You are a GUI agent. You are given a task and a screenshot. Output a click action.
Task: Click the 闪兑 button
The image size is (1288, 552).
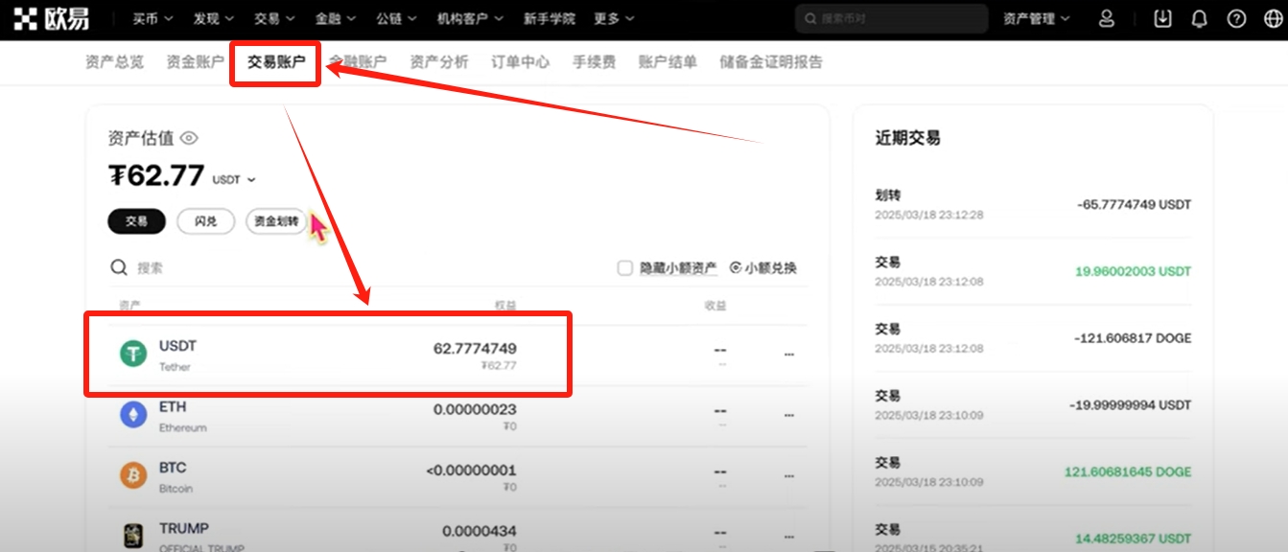tap(205, 221)
